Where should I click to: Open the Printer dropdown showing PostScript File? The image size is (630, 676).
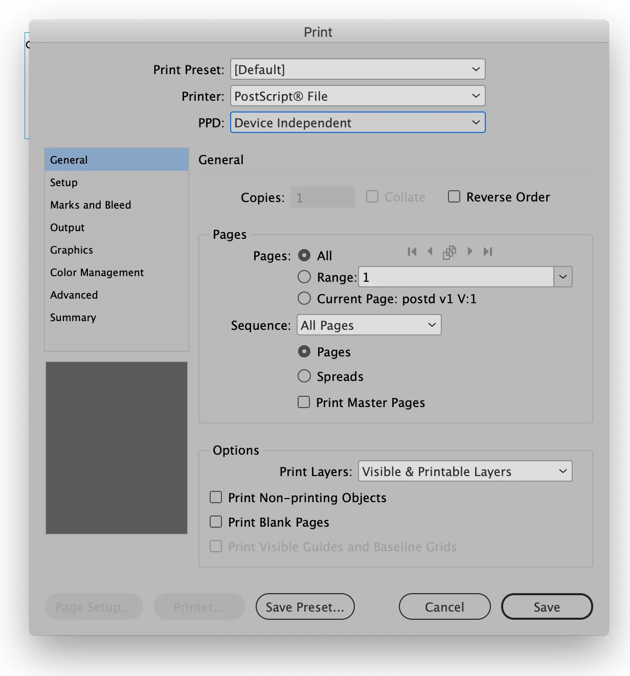pyautogui.click(x=358, y=96)
